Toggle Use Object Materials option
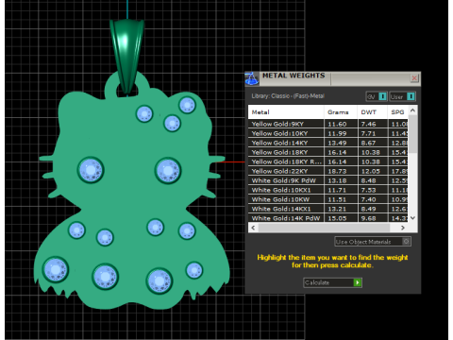 pyautogui.click(x=373, y=242)
